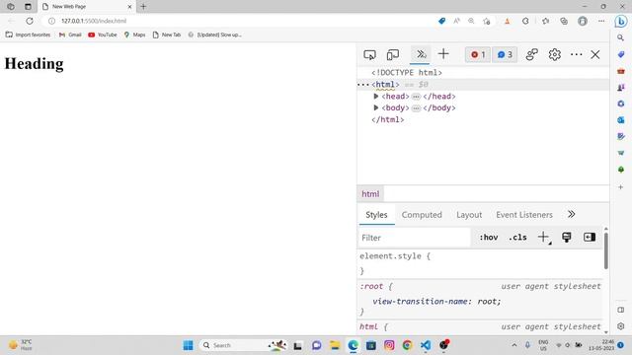Expand the head element node
This screenshot has height=355, width=632.
(375, 97)
